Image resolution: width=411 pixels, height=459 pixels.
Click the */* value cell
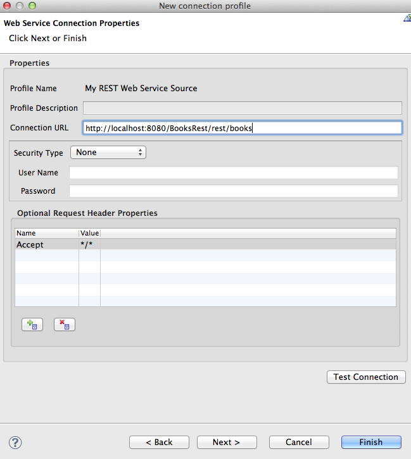point(89,244)
